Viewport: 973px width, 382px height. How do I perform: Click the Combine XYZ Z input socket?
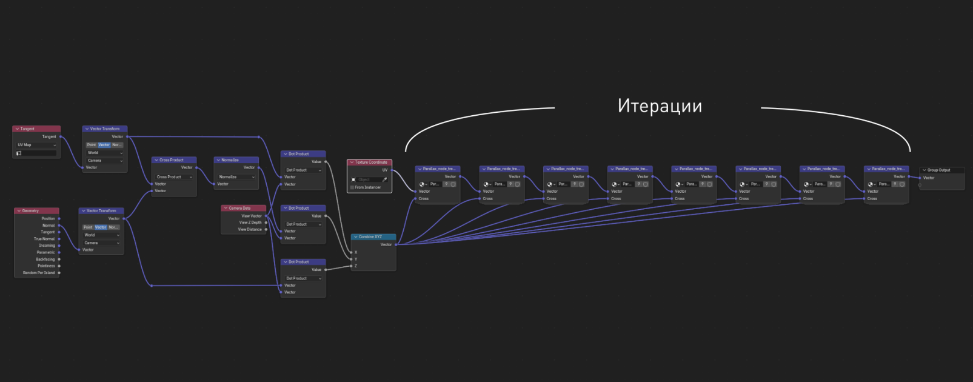pyautogui.click(x=351, y=266)
